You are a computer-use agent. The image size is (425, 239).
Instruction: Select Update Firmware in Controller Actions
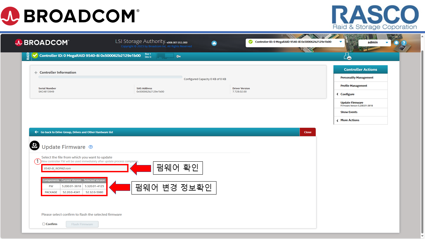coord(361,104)
